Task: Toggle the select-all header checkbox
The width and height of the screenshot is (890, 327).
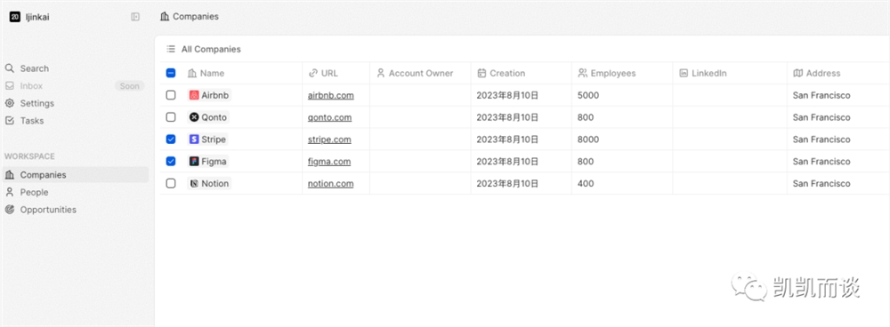Action: pyautogui.click(x=171, y=73)
